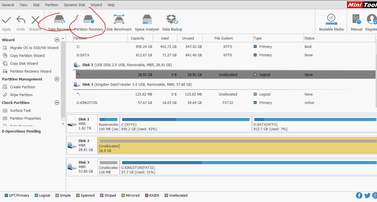Click the sidebar scroll down arrow
Viewport: 377px width, 202px height.
tap(63, 124)
